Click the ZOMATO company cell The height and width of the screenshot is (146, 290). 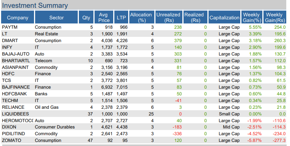click(x=12, y=140)
